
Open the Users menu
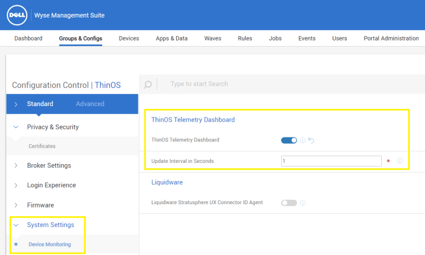point(339,38)
